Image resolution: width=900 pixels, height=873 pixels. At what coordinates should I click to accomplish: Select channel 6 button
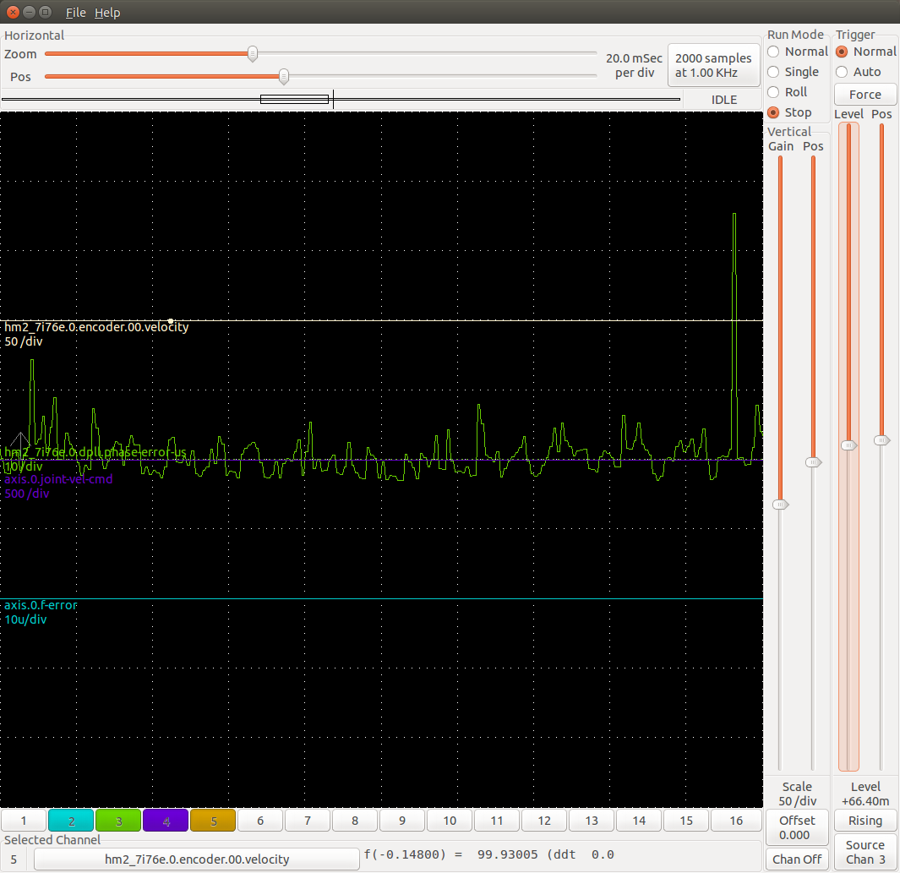[x=260, y=821]
